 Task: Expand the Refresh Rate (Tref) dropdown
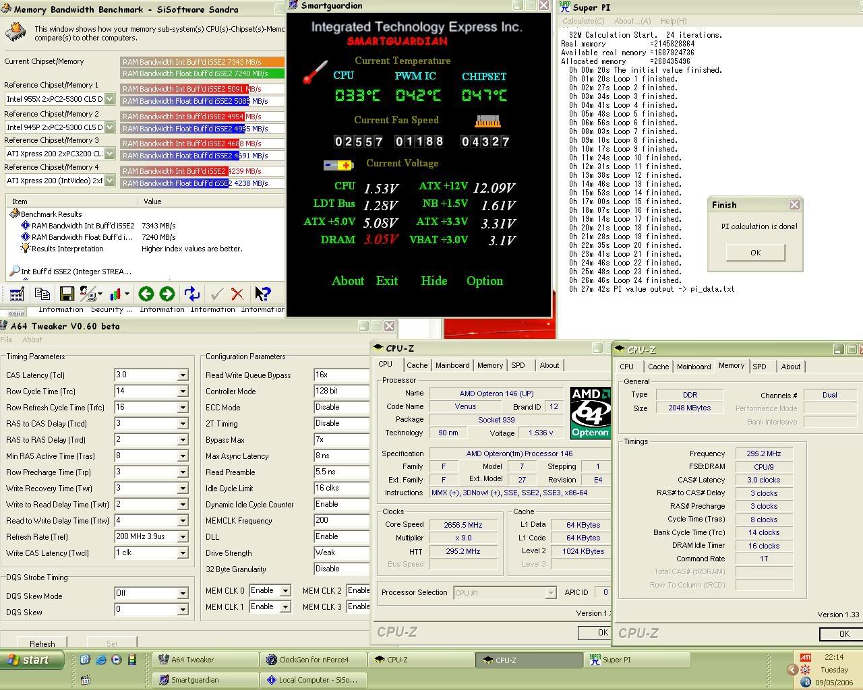183,537
